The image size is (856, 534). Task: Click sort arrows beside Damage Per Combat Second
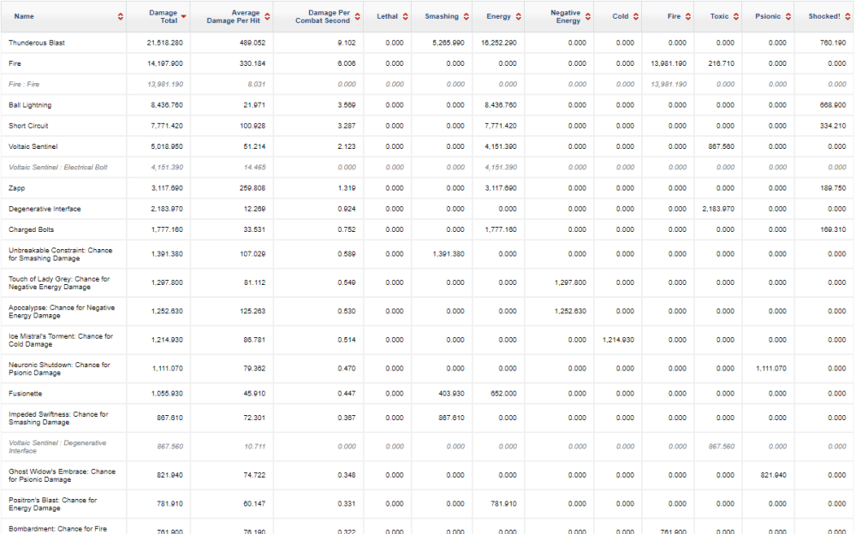point(358,16)
